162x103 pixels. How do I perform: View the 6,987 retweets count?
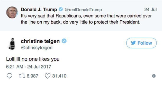[32, 76]
